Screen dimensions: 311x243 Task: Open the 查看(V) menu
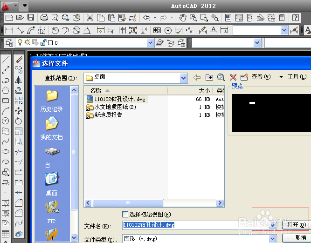click(261, 77)
